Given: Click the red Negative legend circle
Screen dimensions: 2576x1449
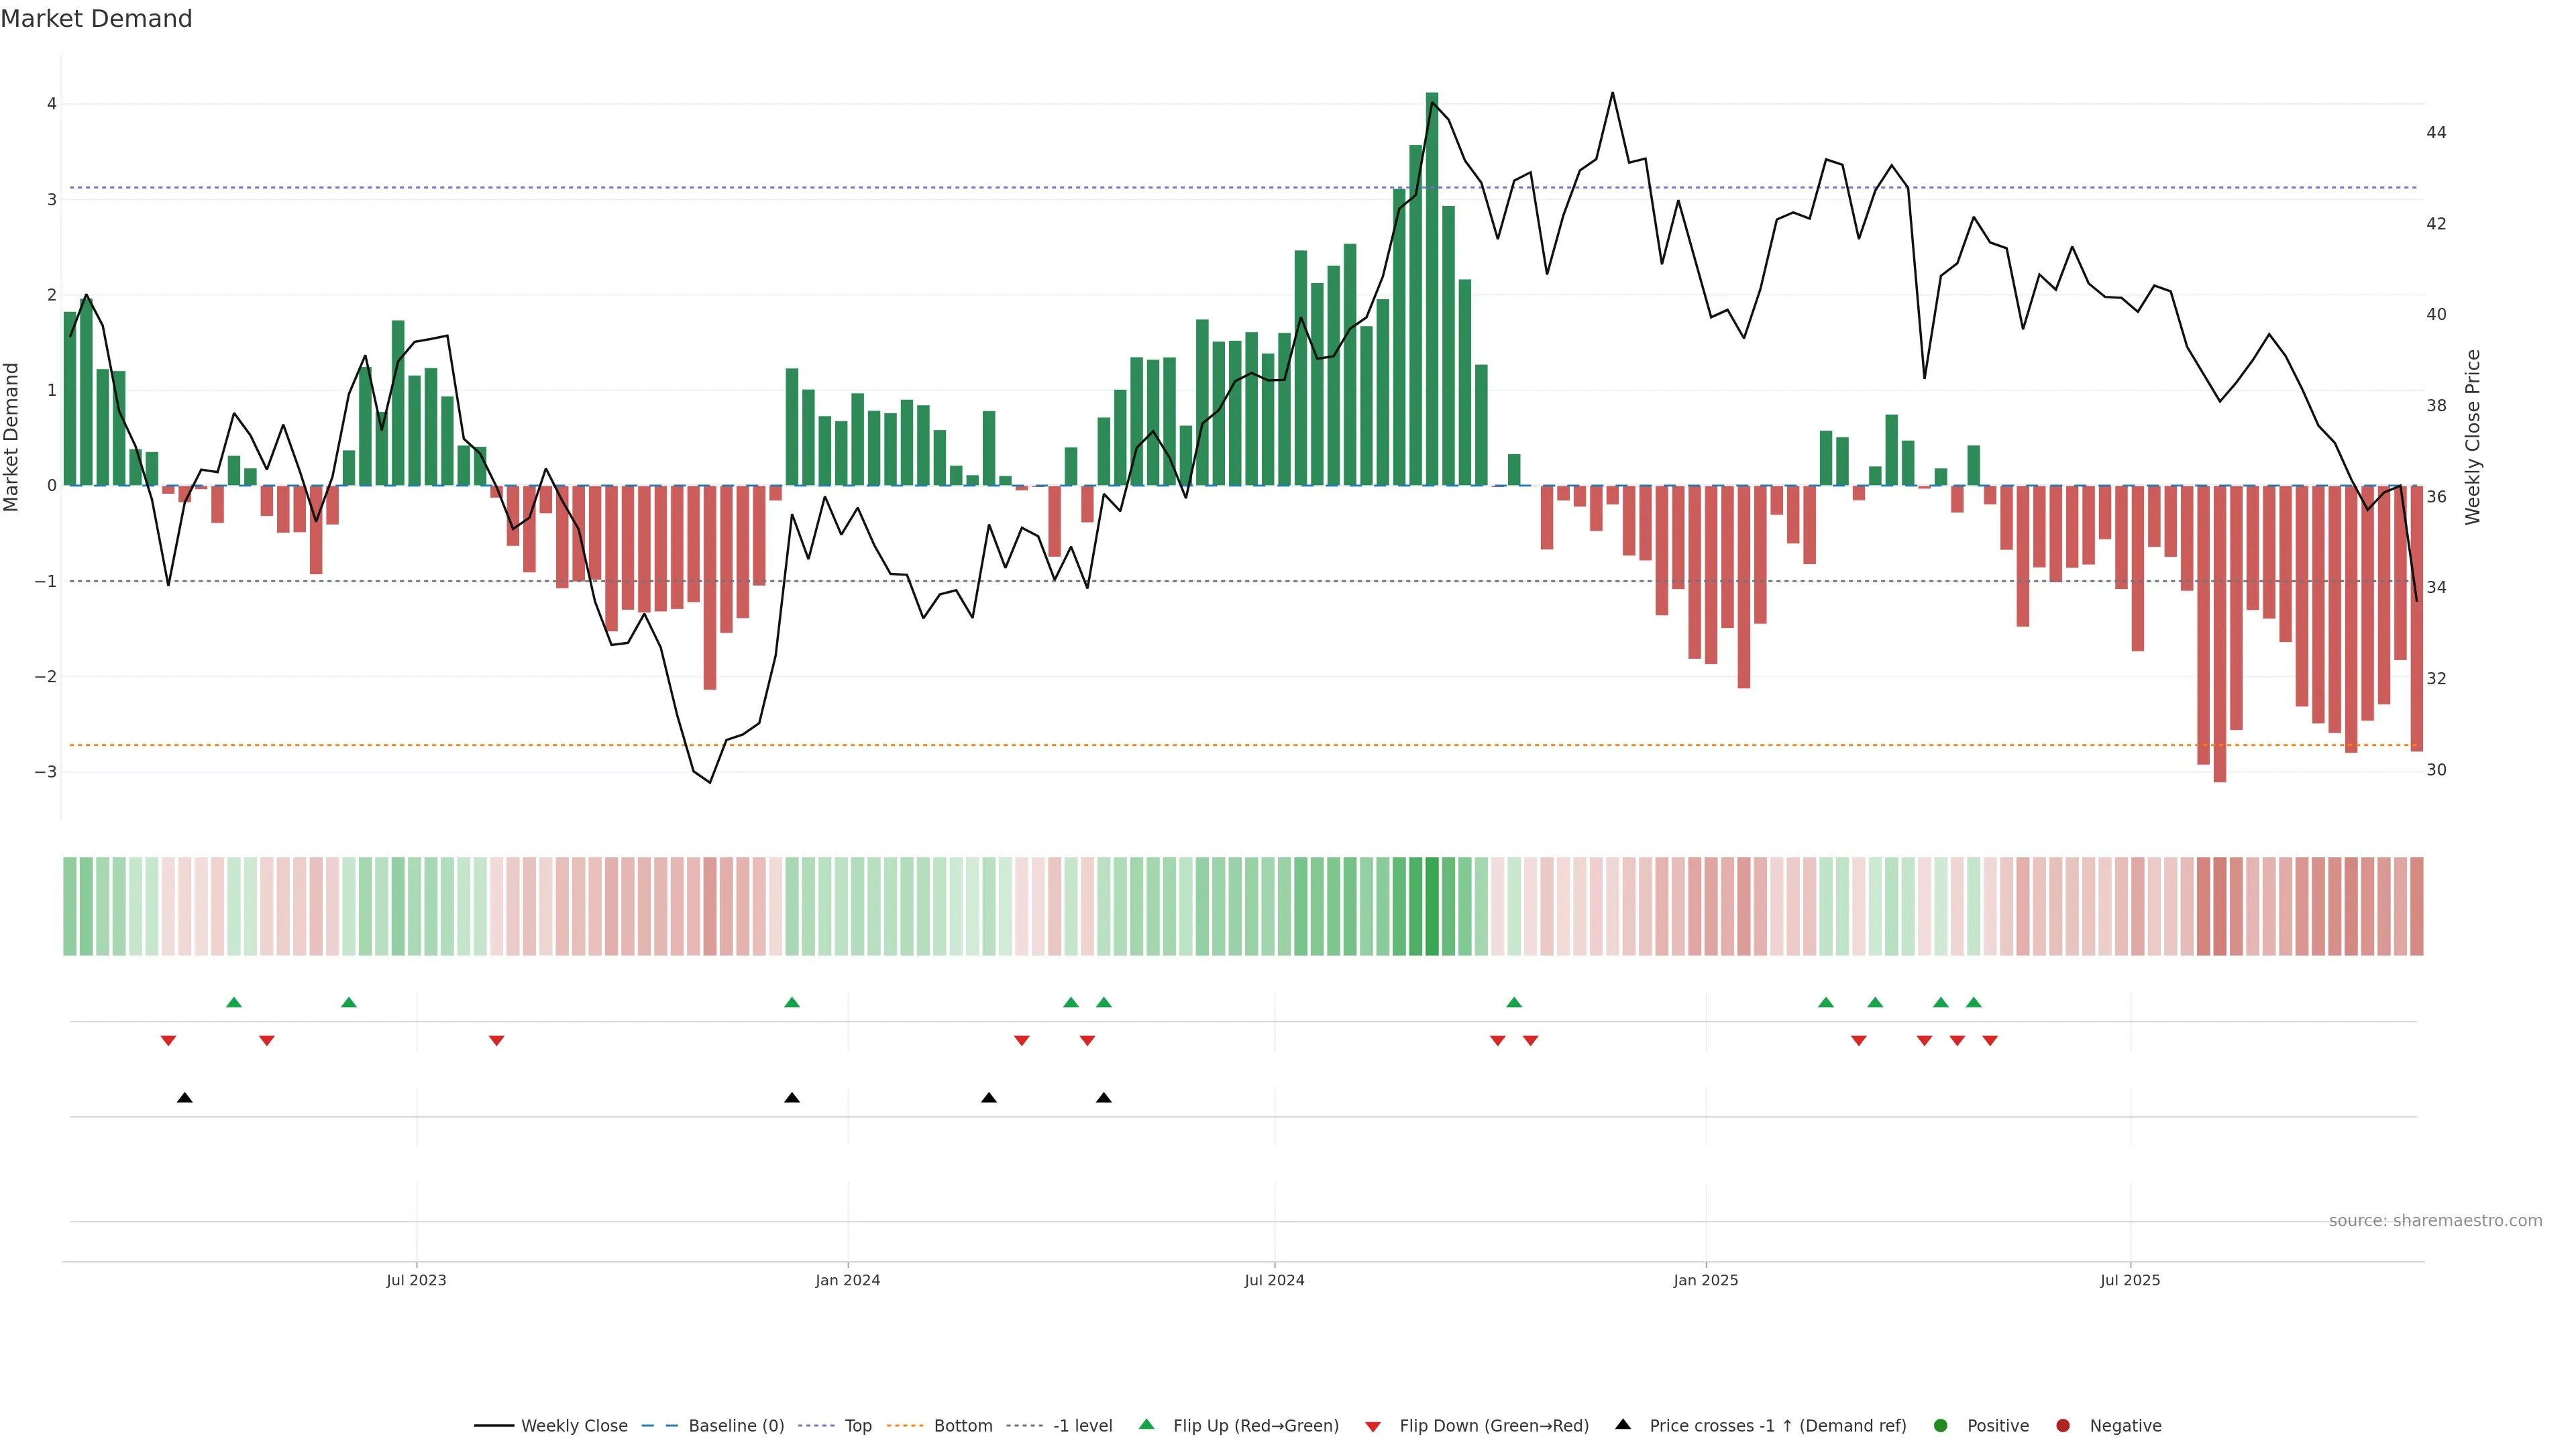Looking at the screenshot, I should [2062, 1425].
